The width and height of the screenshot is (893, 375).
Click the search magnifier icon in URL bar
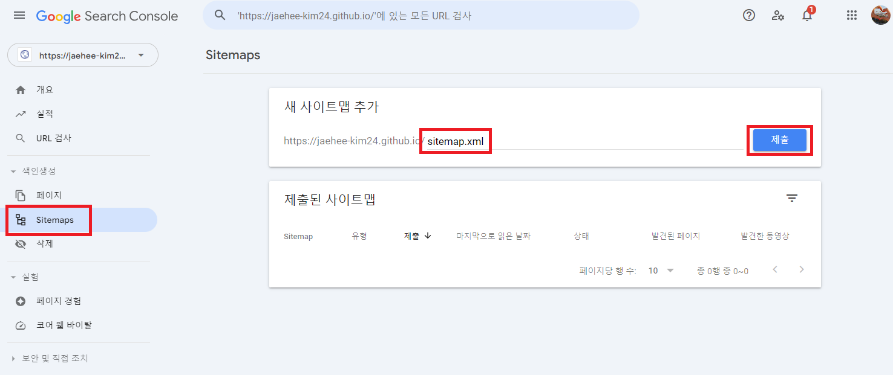pos(220,16)
